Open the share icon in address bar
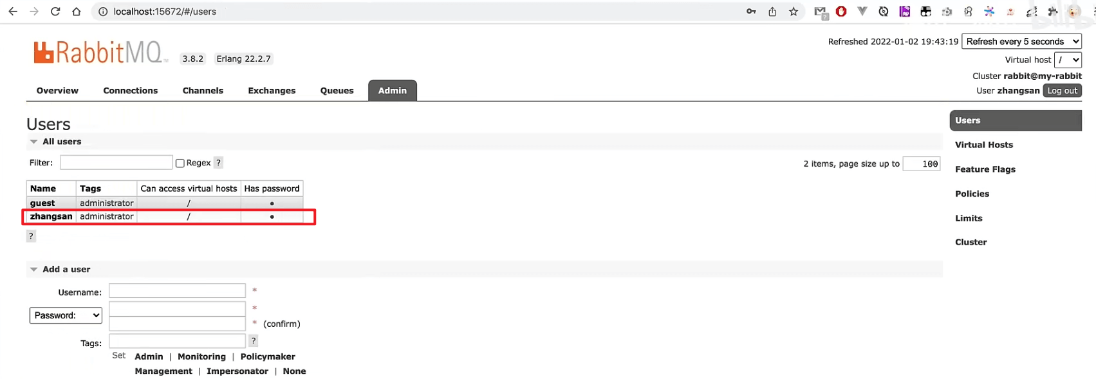Viewport: 1096px width, 379px height. 772,12
